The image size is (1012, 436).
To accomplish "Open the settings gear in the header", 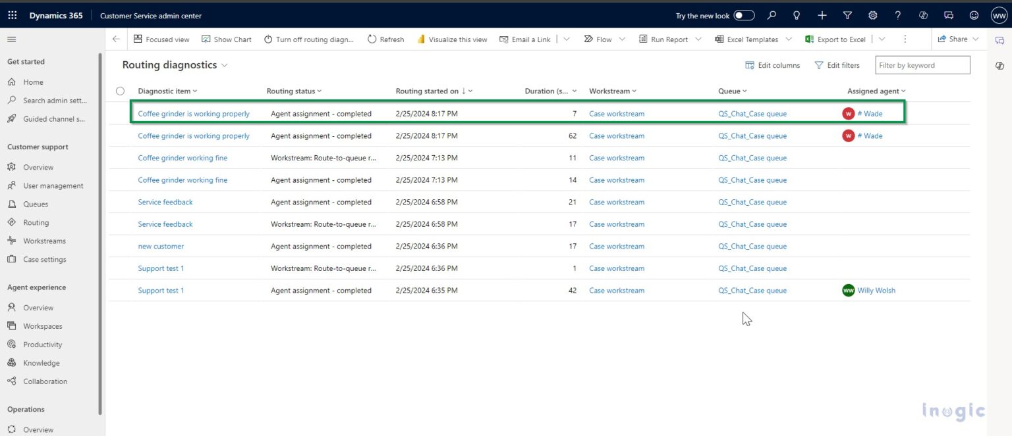I will pyautogui.click(x=872, y=15).
